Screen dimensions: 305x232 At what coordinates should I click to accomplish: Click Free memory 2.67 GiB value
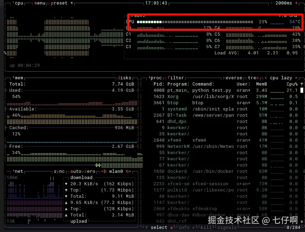[123, 146]
